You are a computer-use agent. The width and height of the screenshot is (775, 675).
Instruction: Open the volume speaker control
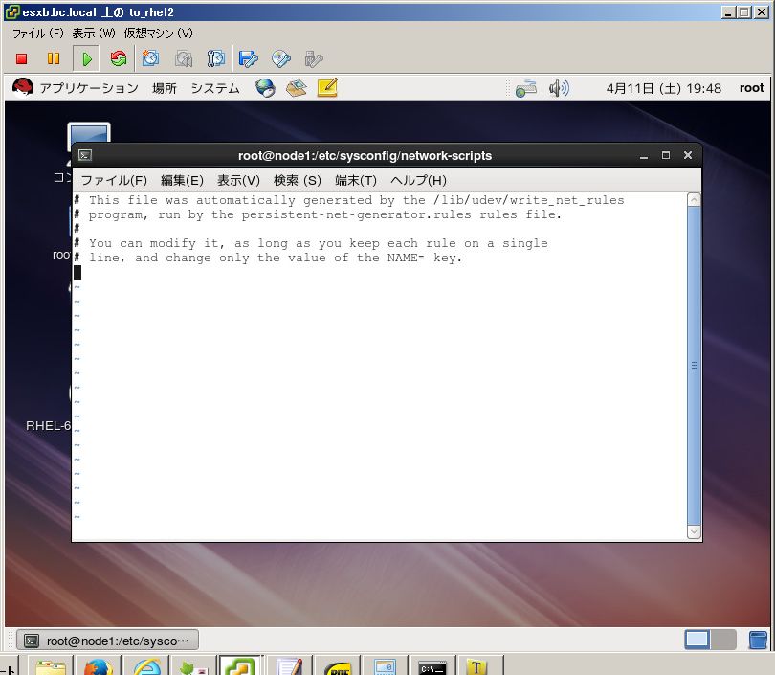pos(559,88)
